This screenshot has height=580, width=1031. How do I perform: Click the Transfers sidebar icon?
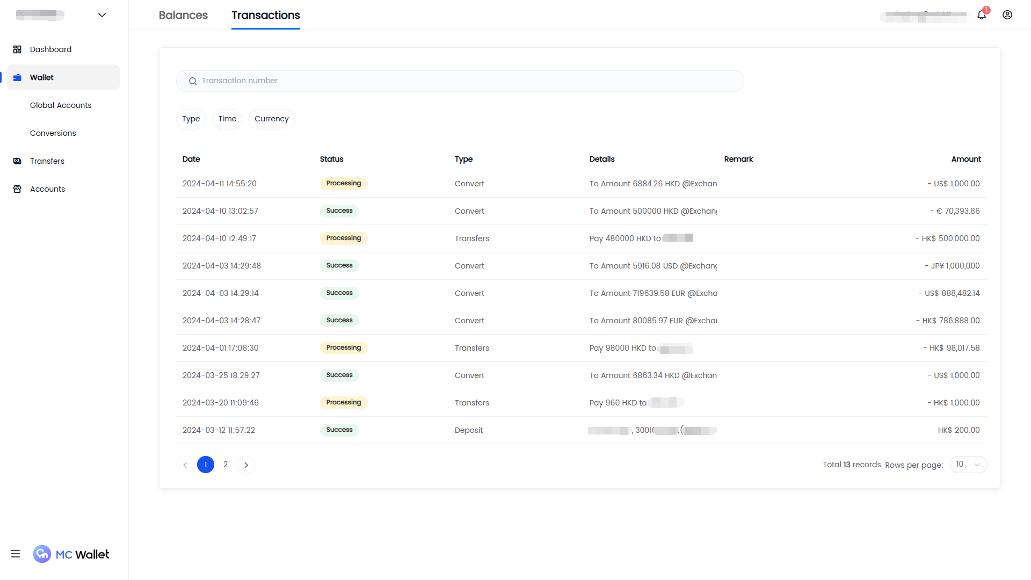coord(17,161)
